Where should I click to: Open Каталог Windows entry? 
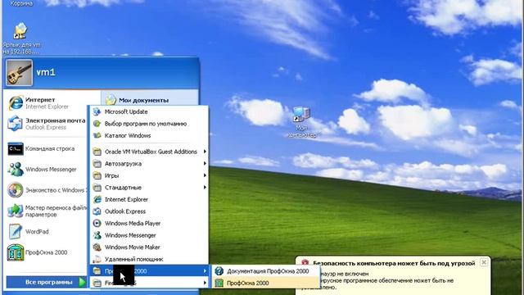[149, 135]
